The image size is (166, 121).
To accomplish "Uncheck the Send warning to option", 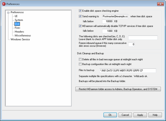I will (80, 16).
